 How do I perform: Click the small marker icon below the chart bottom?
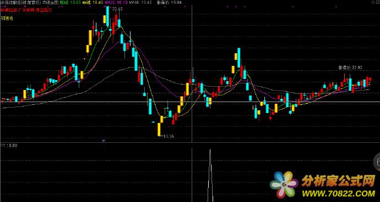click(104, 141)
